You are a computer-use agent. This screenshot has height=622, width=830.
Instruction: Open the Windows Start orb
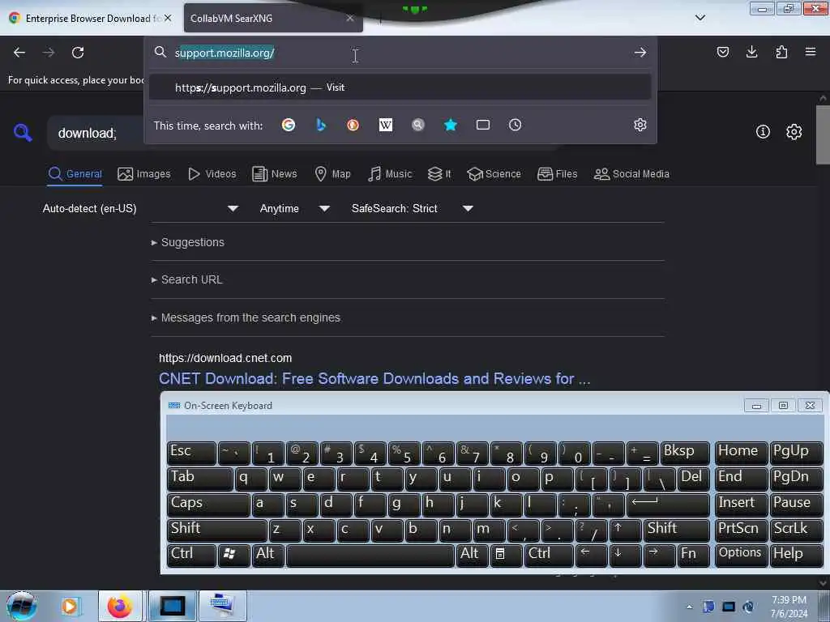(21, 606)
